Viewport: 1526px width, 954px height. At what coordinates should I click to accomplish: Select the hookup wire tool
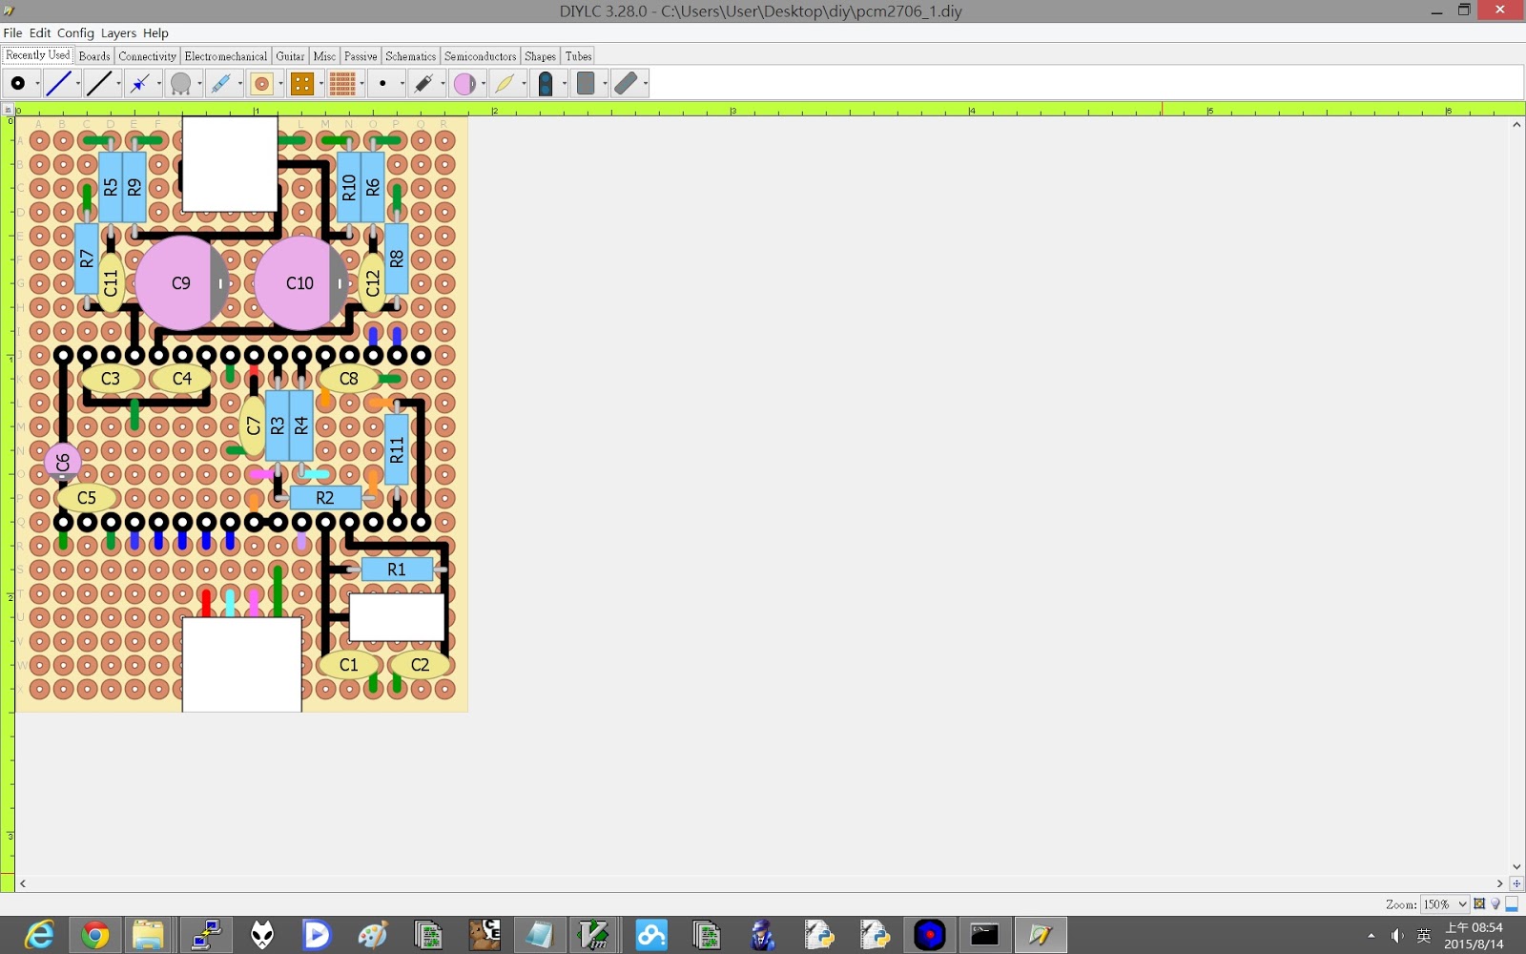59,83
